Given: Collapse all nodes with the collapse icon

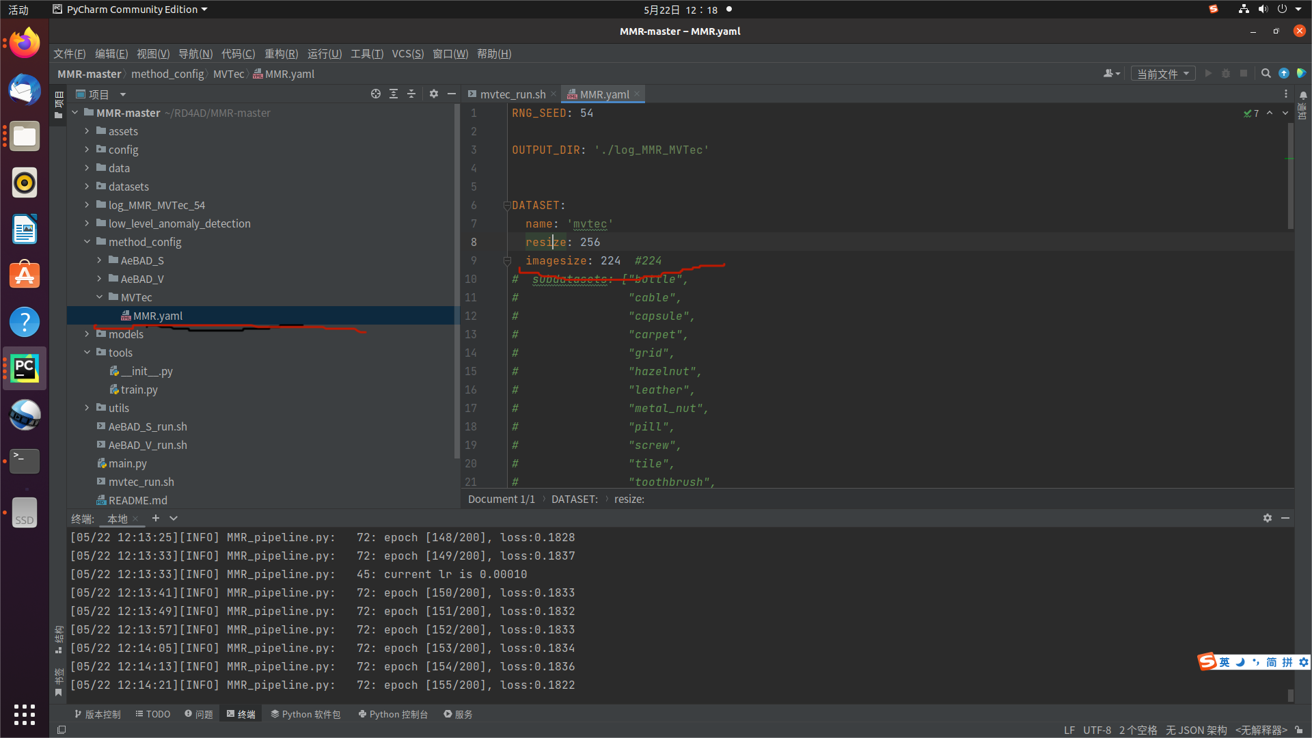Looking at the screenshot, I should [411, 94].
